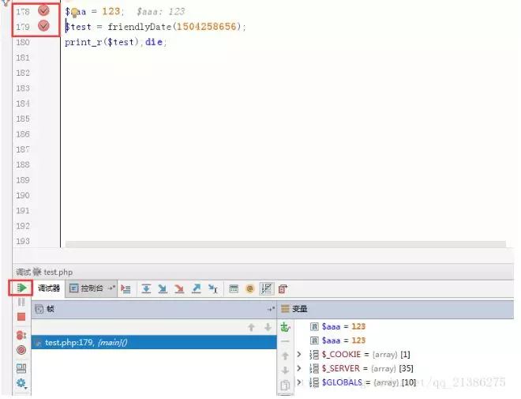Screen dimensions: 521x399
Task: Click the test.php debug session title
Action: pos(58,272)
